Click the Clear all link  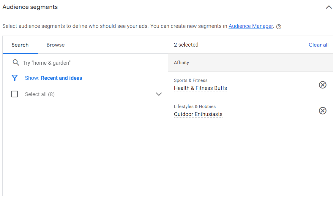[318, 45]
